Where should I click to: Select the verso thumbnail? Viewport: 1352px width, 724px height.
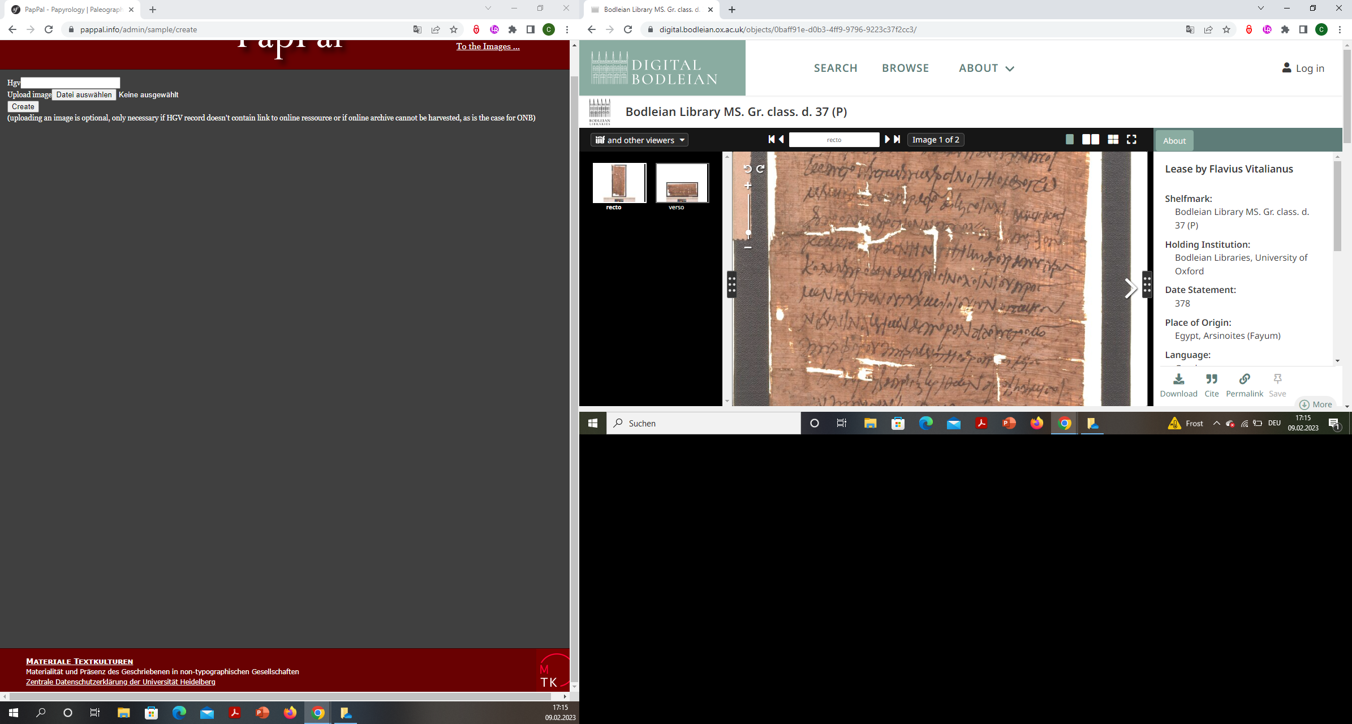click(682, 183)
